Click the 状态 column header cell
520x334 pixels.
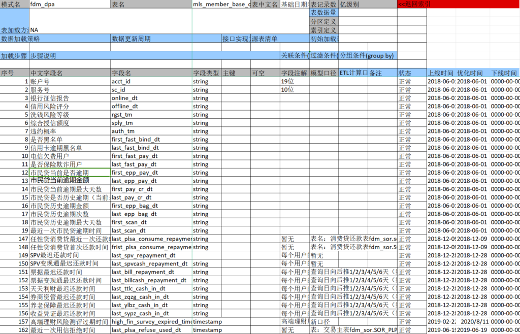pyautogui.click(x=411, y=73)
